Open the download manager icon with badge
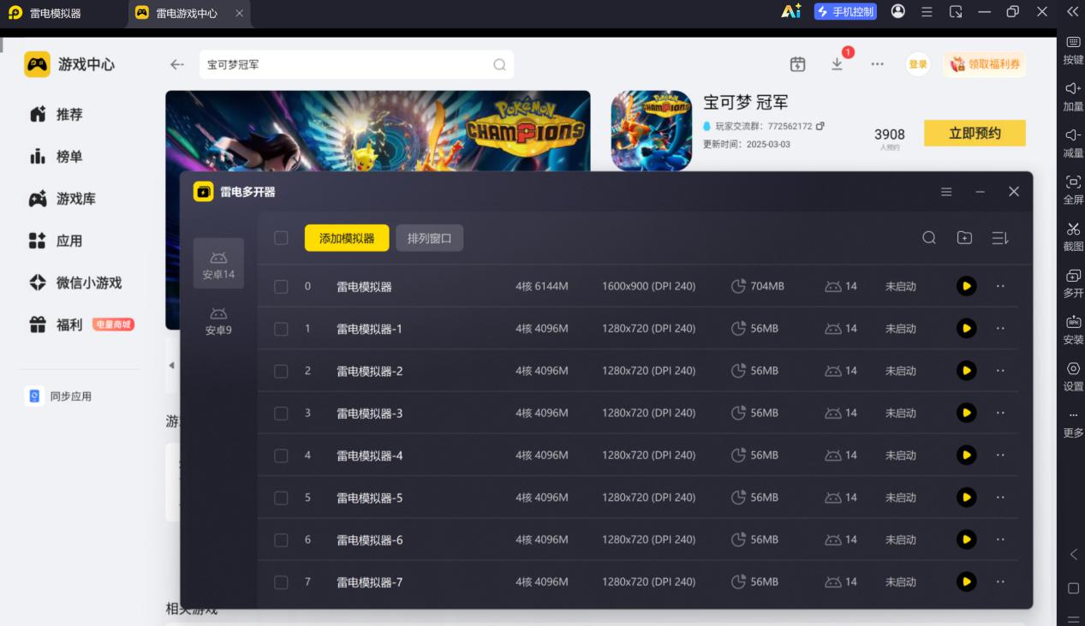Screen dimensions: 1085x626 tap(838, 64)
